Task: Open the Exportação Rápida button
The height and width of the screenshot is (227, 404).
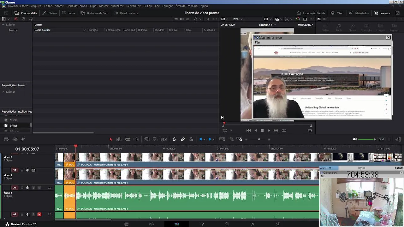Action: point(311,13)
